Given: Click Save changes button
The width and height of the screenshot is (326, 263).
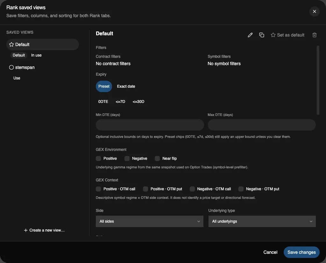Looking at the screenshot, I should (301, 252).
